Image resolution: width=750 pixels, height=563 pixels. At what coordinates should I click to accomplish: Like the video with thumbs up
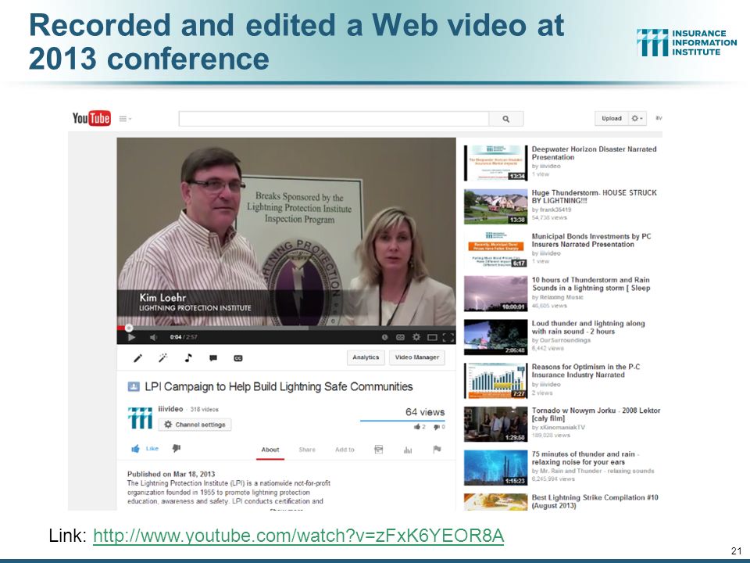tap(145, 449)
